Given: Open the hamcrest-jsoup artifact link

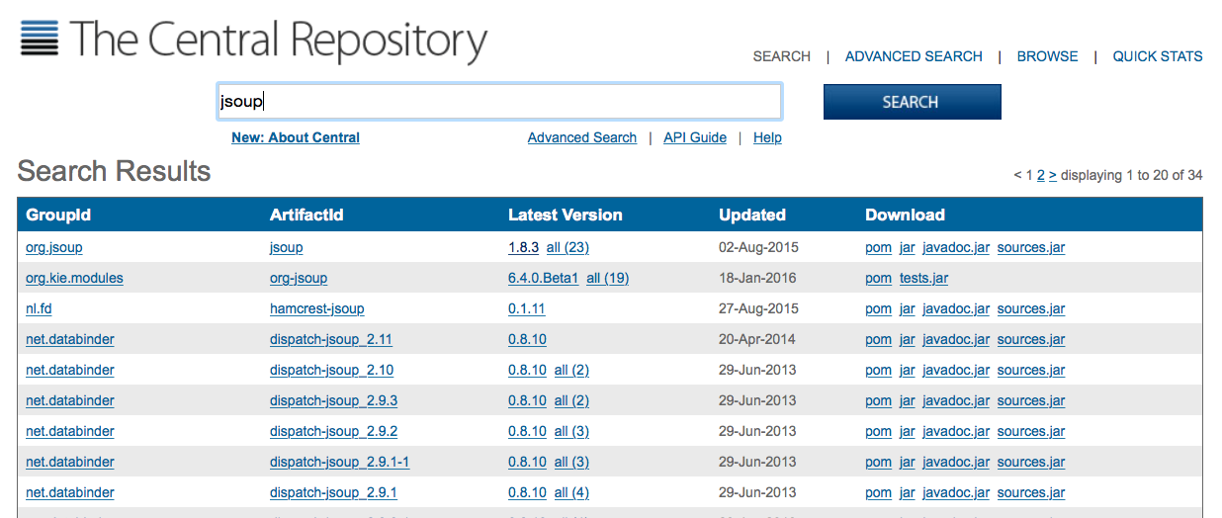Looking at the screenshot, I should 317,308.
